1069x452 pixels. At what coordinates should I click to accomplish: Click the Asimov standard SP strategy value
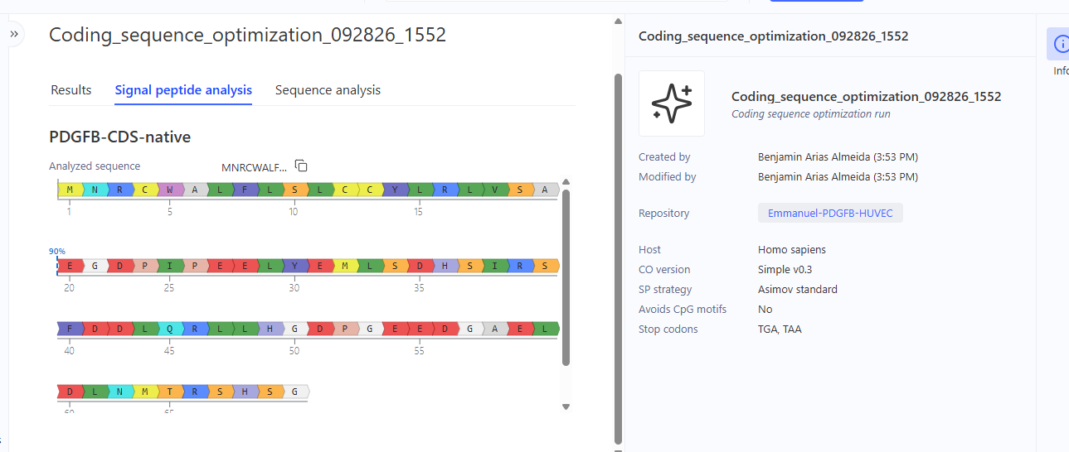798,289
